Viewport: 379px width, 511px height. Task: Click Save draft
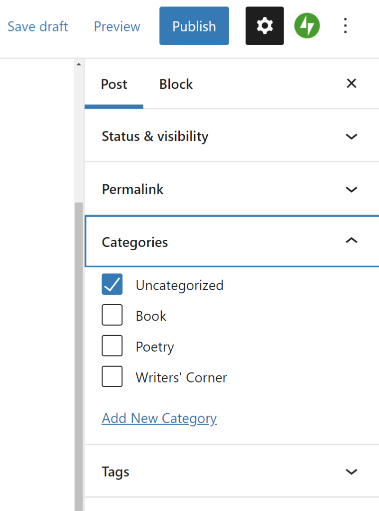(x=38, y=26)
